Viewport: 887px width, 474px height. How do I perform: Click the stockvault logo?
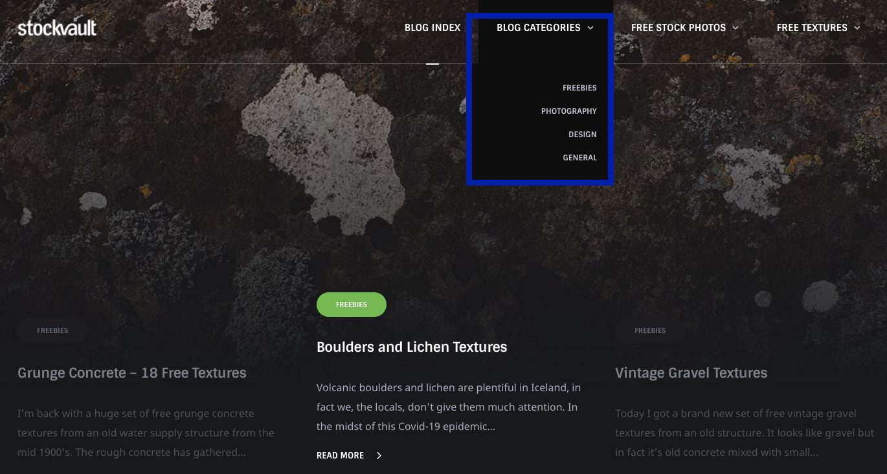(x=57, y=28)
